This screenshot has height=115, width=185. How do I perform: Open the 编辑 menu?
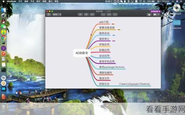tap(26, 2)
